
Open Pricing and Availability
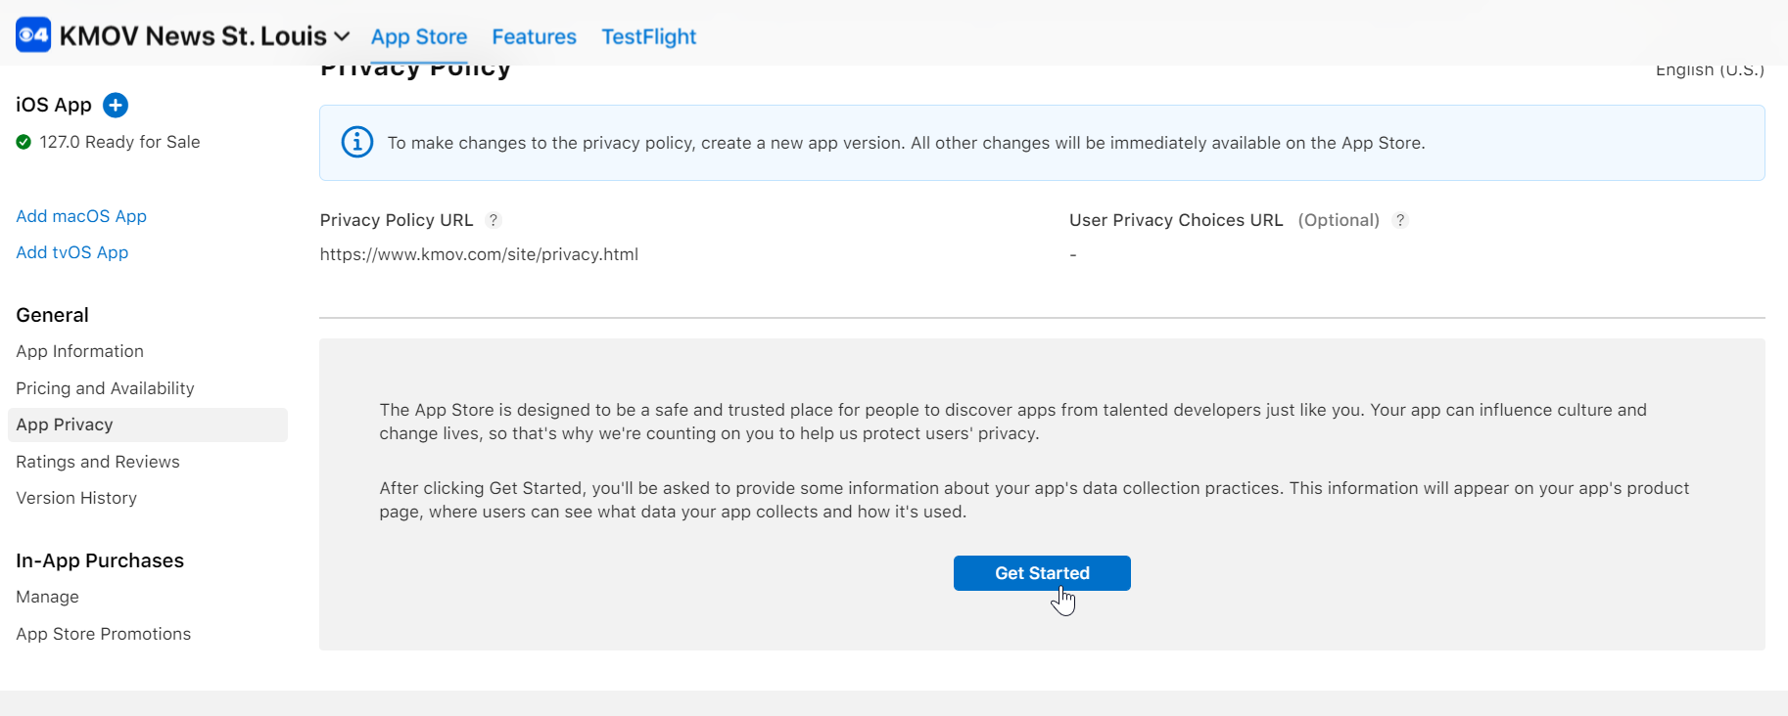(x=105, y=388)
